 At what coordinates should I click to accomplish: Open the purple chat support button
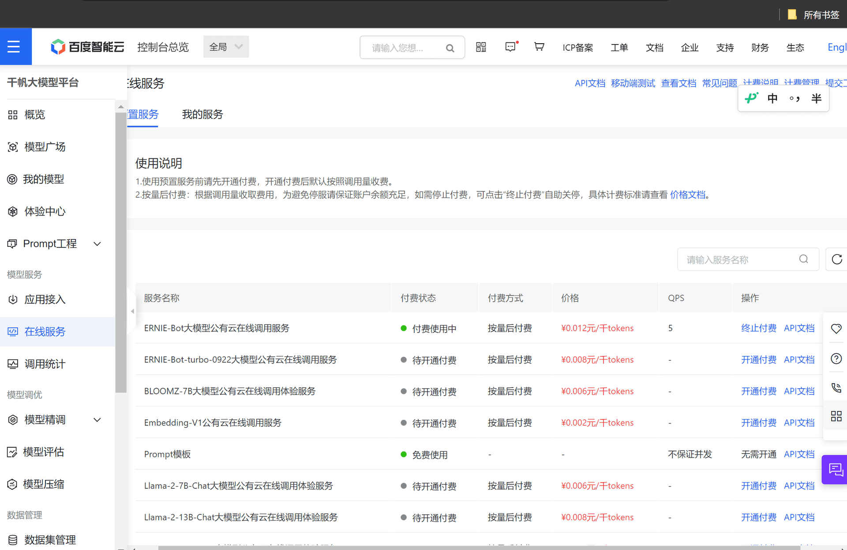pyautogui.click(x=835, y=470)
